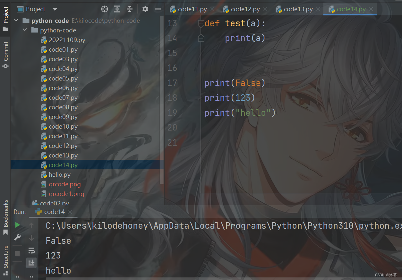Close the code14.py editor tab

pyautogui.click(x=371, y=9)
